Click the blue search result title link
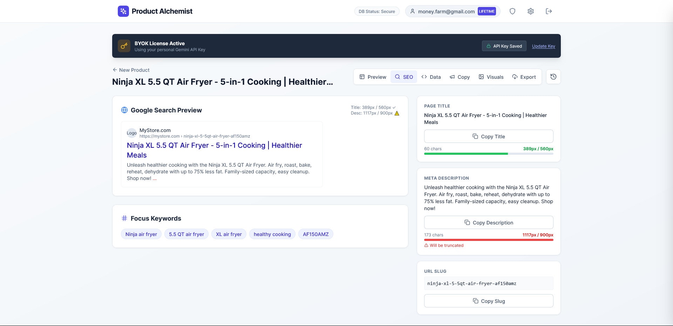The width and height of the screenshot is (673, 326). [214, 150]
